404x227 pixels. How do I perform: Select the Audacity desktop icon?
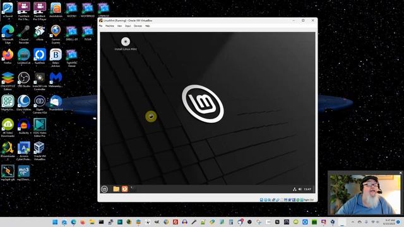[x=24, y=126]
